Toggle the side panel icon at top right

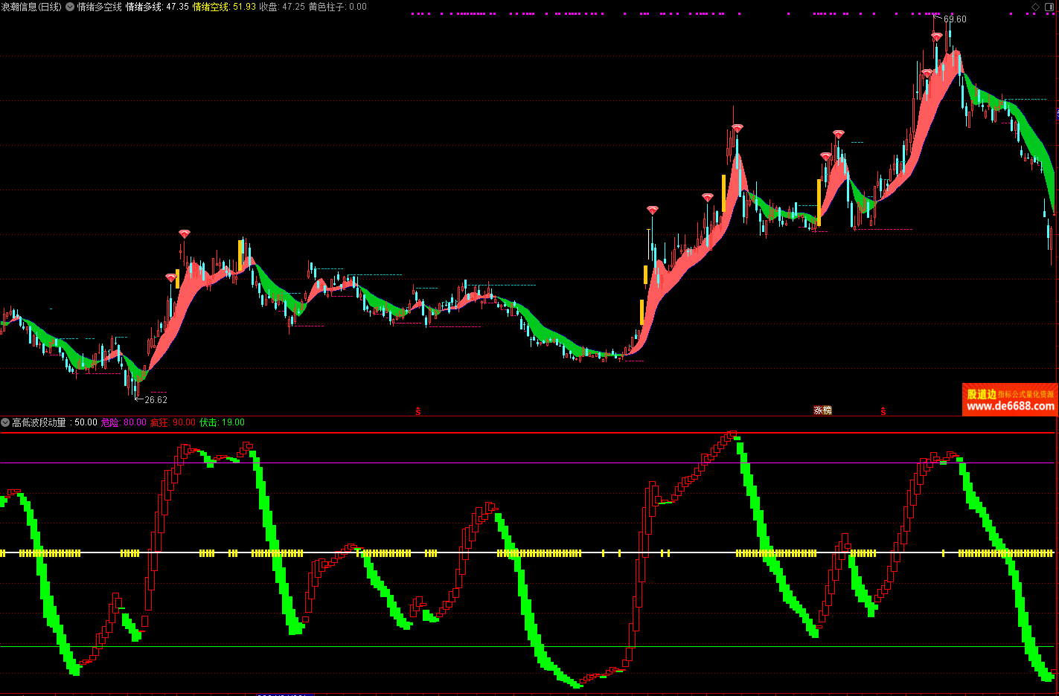coord(1050,7)
